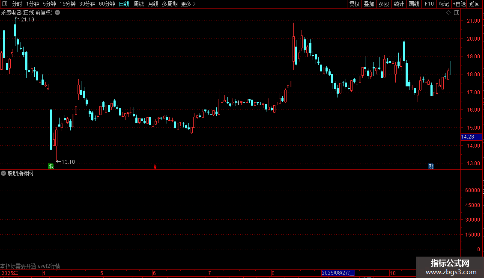
Task: Click the green 跌 marker icon
Action: coord(51,166)
